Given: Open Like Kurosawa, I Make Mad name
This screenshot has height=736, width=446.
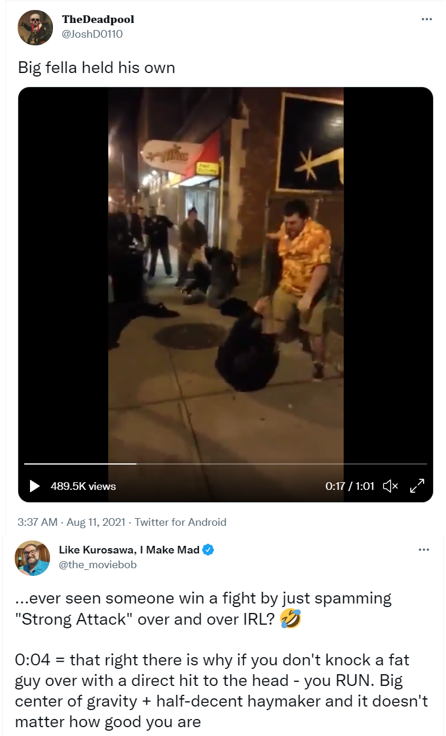Looking at the screenshot, I should [x=129, y=550].
